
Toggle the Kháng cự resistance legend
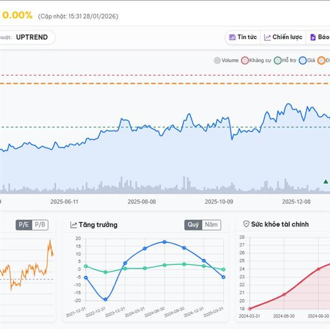(245, 61)
